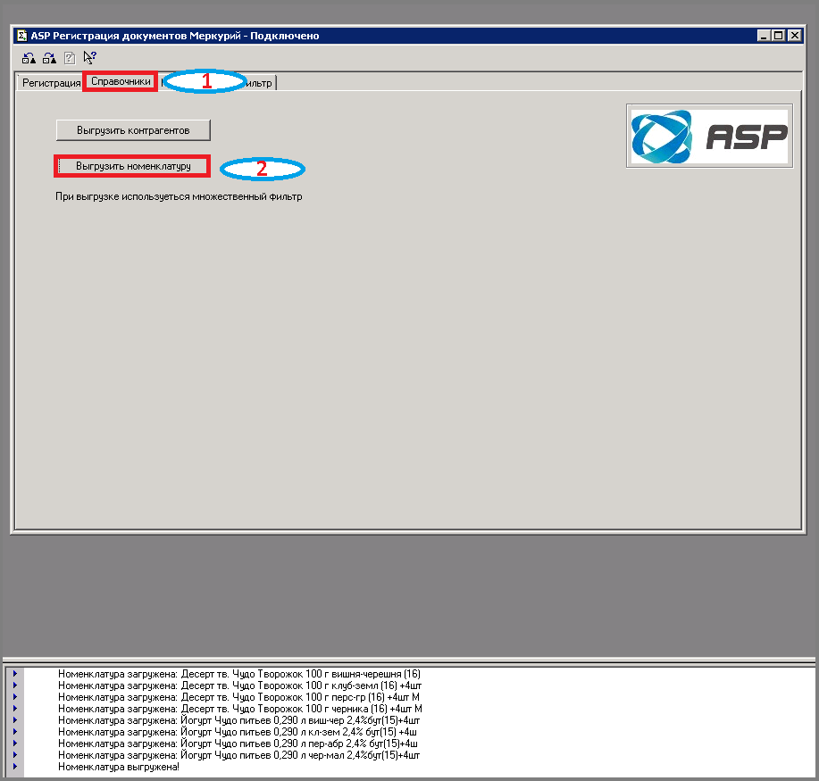This screenshot has width=819, height=781.
Task: Open the partly hidden Фильтр tab
Action: [260, 83]
